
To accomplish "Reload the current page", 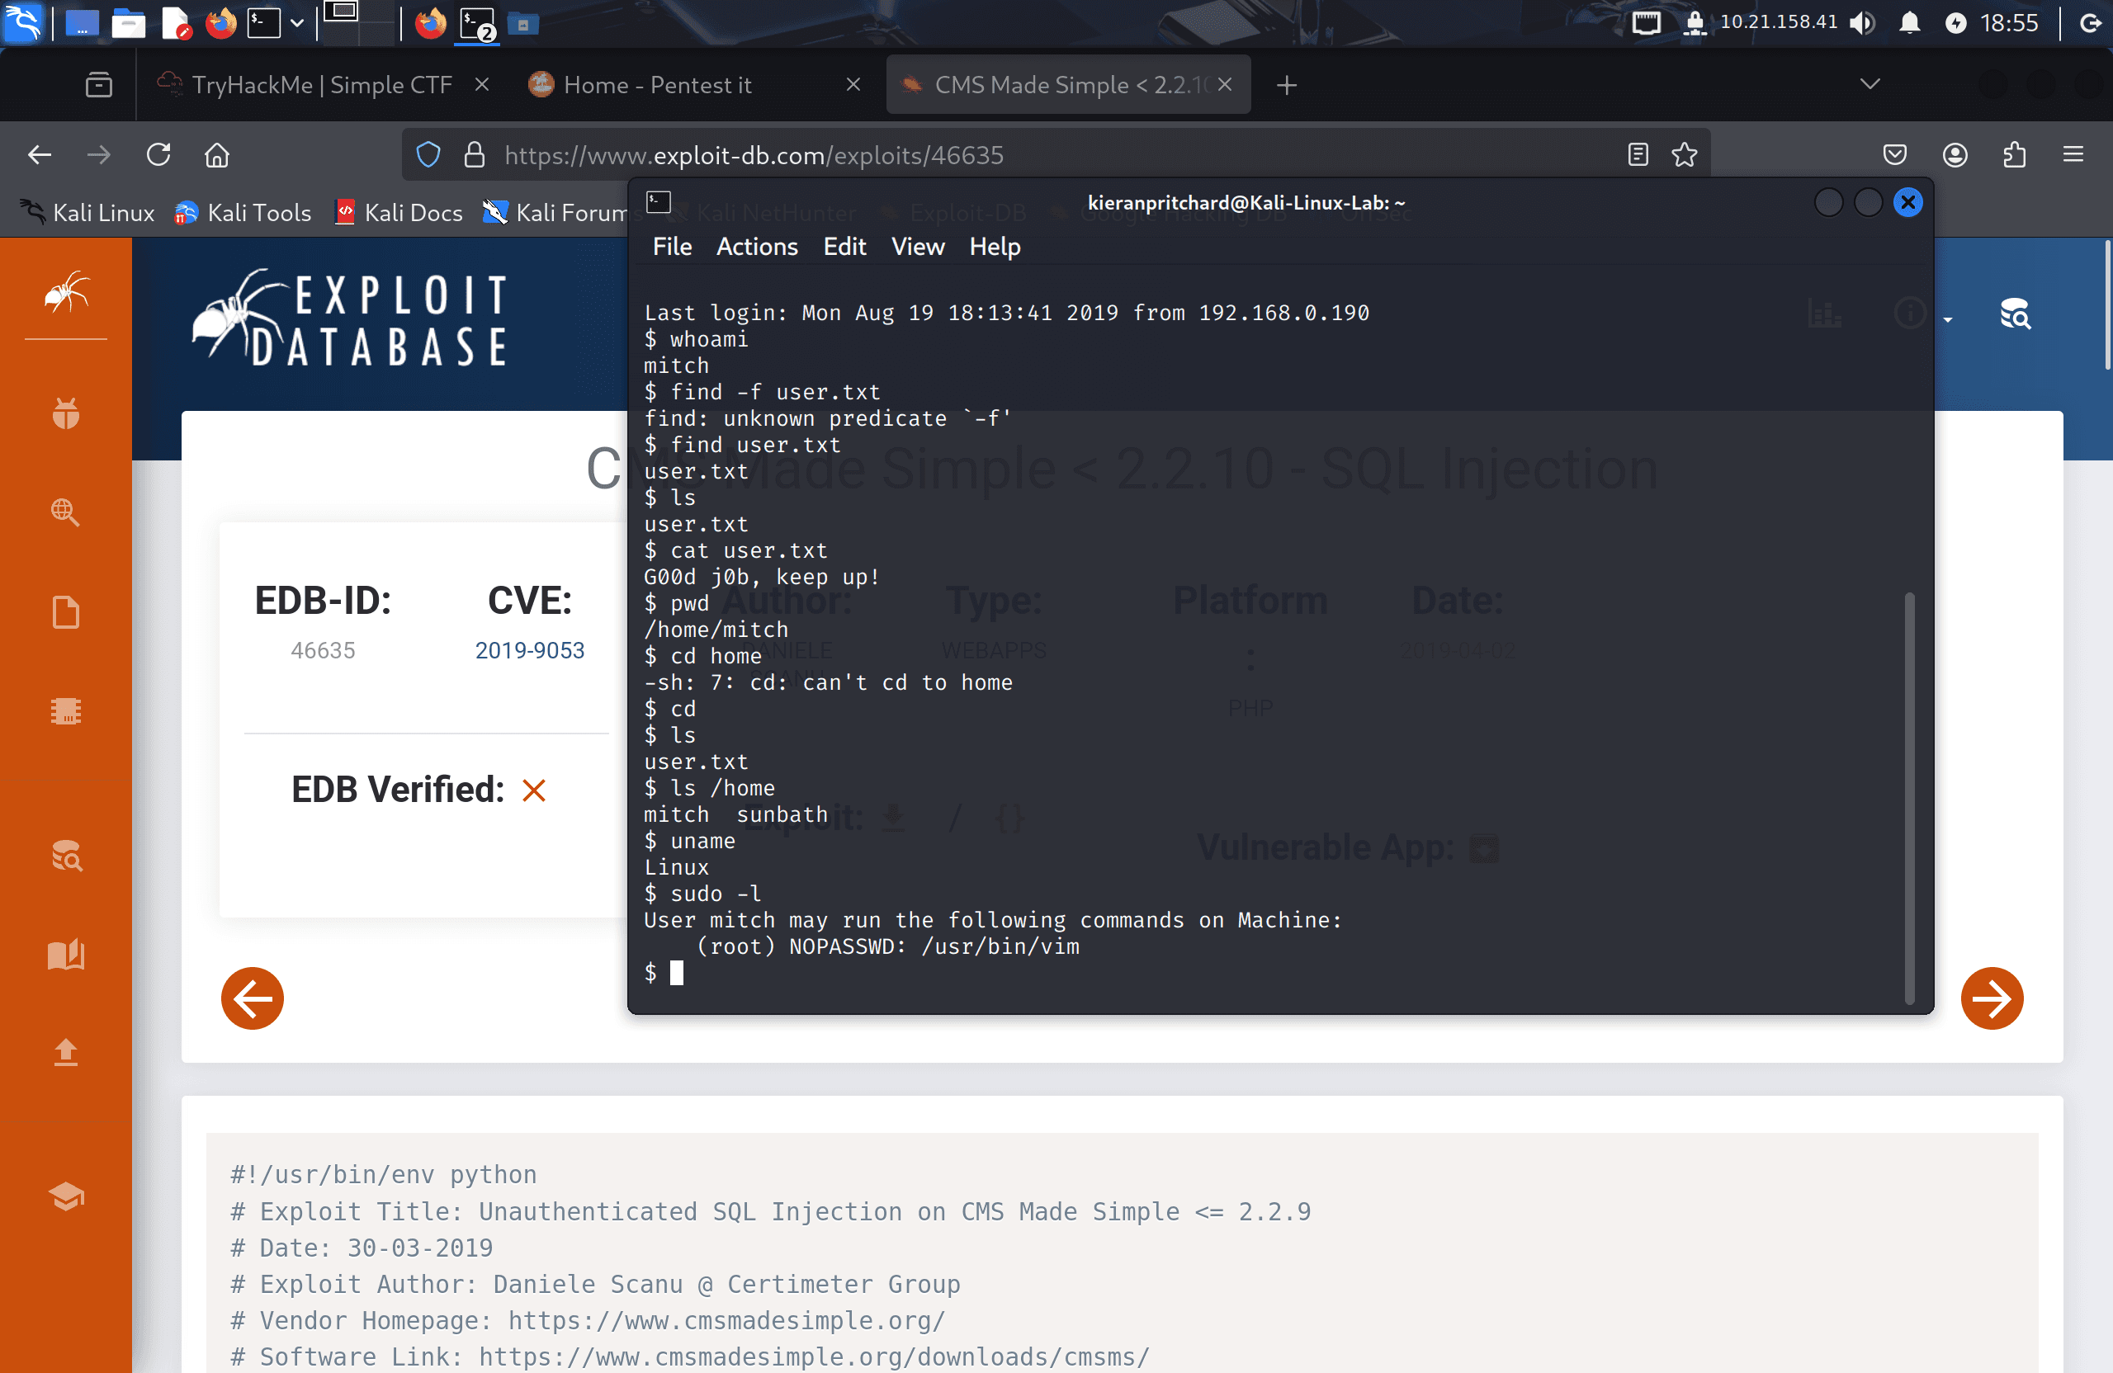I will click(x=159, y=155).
